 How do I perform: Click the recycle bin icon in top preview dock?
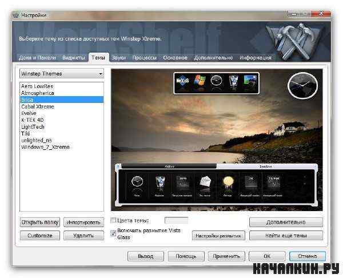pyautogui.click(x=233, y=81)
